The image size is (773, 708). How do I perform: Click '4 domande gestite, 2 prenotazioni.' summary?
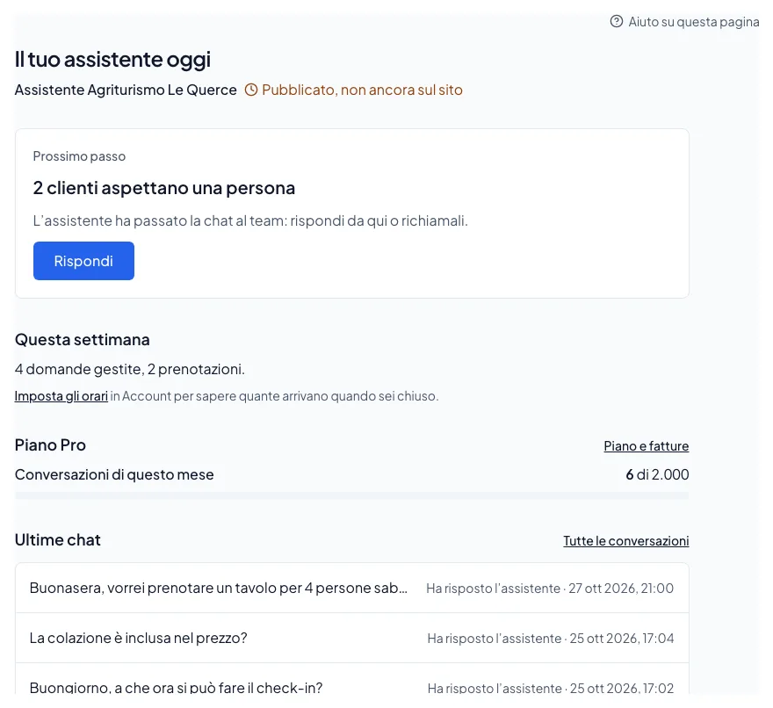(130, 369)
